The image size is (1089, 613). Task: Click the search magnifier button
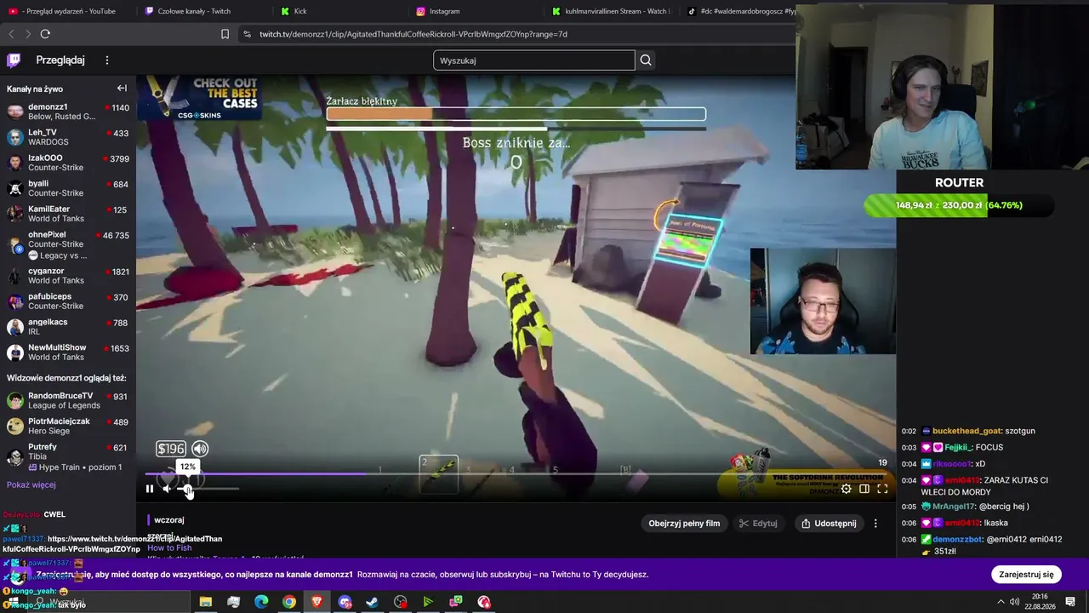[x=646, y=60]
